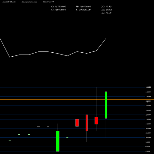The image size is (154, 154).
Task: Click the 'MunafaSutra.com' site name
Action: [29, 2]
